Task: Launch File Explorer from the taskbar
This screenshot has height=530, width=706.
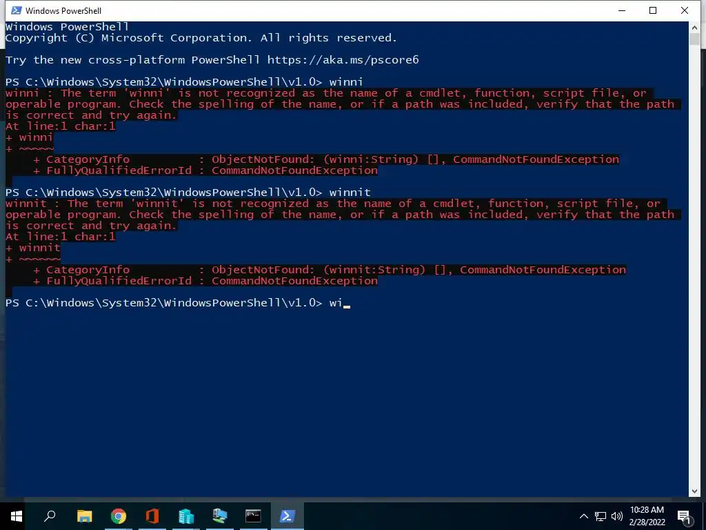Action: coord(84,516)
